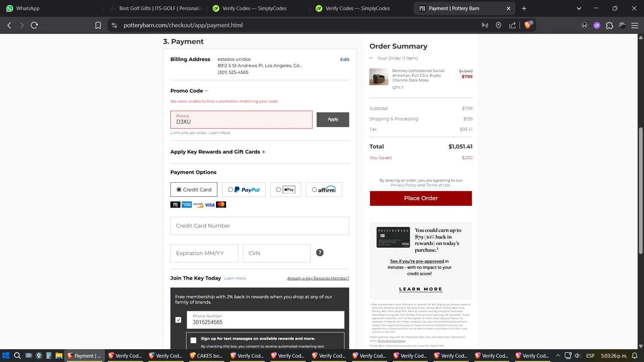Click the ESP language indicator
644x362 pixels.
(x=590, y=356)
